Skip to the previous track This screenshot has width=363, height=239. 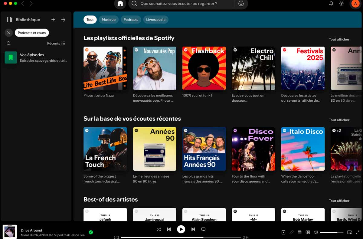pyautogui.click(x=169, y=229)
